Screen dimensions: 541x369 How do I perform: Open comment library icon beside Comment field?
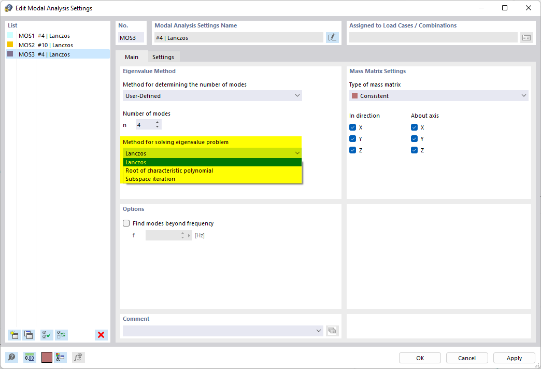(x=332, y=331)
